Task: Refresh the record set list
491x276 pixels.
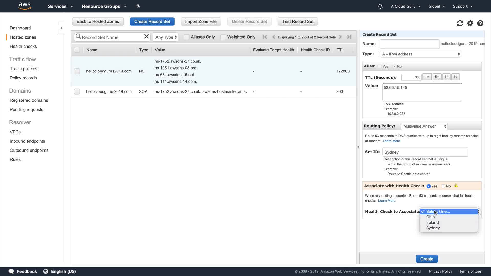Action: 460,23
